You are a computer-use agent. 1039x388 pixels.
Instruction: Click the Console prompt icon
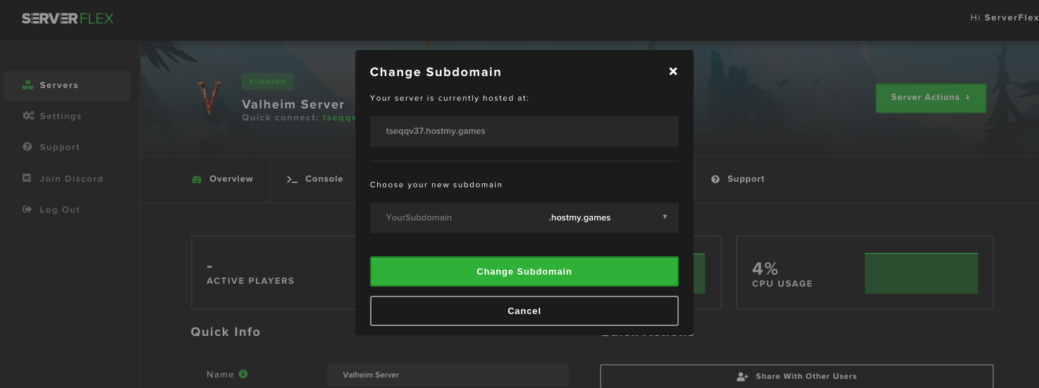pyautogui.click(x=292, y=180)
